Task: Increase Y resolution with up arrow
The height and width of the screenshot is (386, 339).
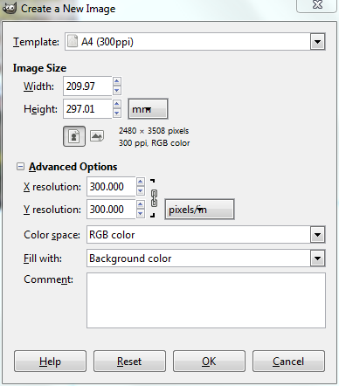Action: (141, 204)
